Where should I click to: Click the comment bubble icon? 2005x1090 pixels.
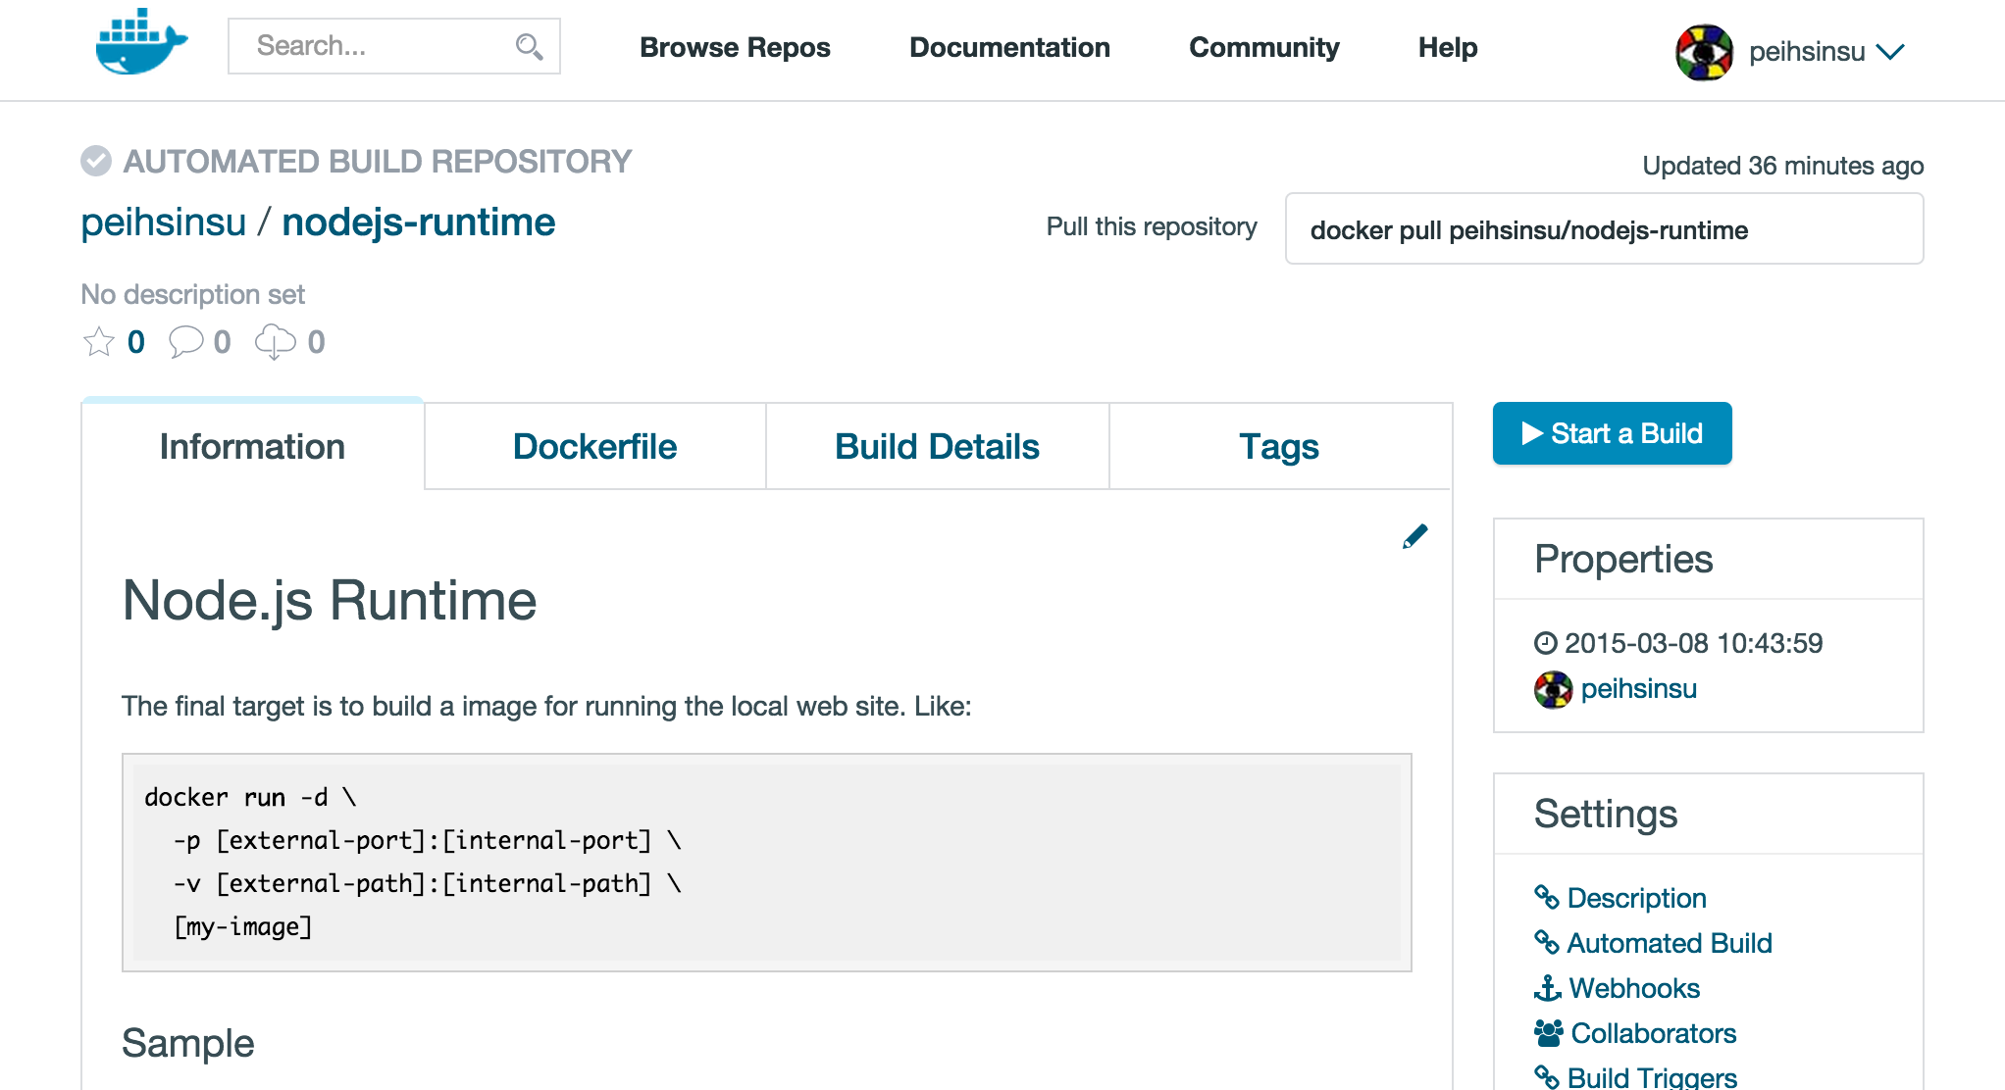[x=185, y=342]
